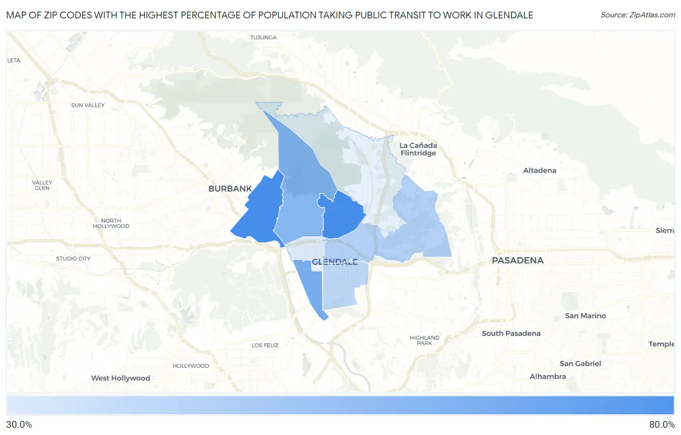The width and height of the screenshot is (681, 435).
Task: Click the map title heading
Action: (x=270, y=15)
